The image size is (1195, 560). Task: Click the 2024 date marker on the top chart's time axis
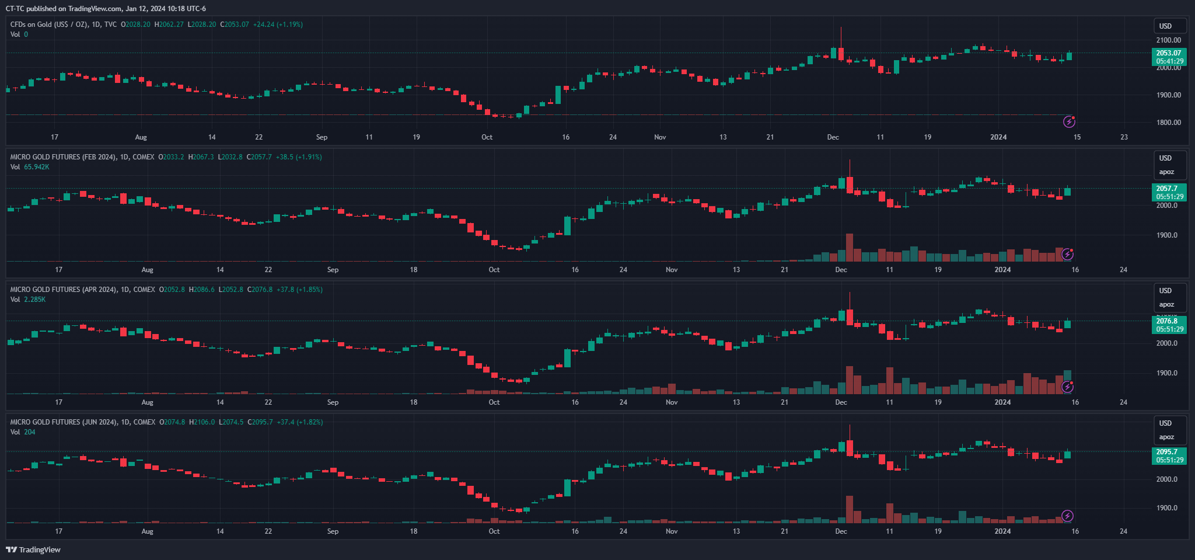[x=998, y=137]
